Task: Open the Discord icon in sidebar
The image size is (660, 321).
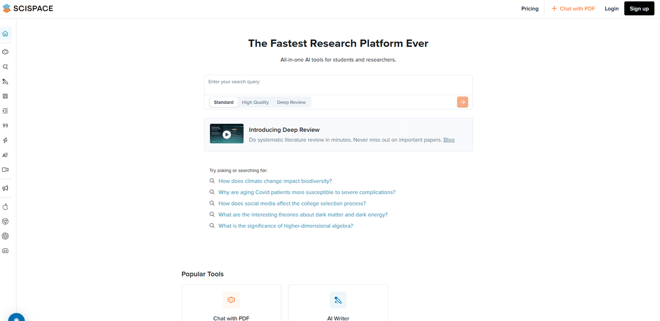Action: coord(5,251)
